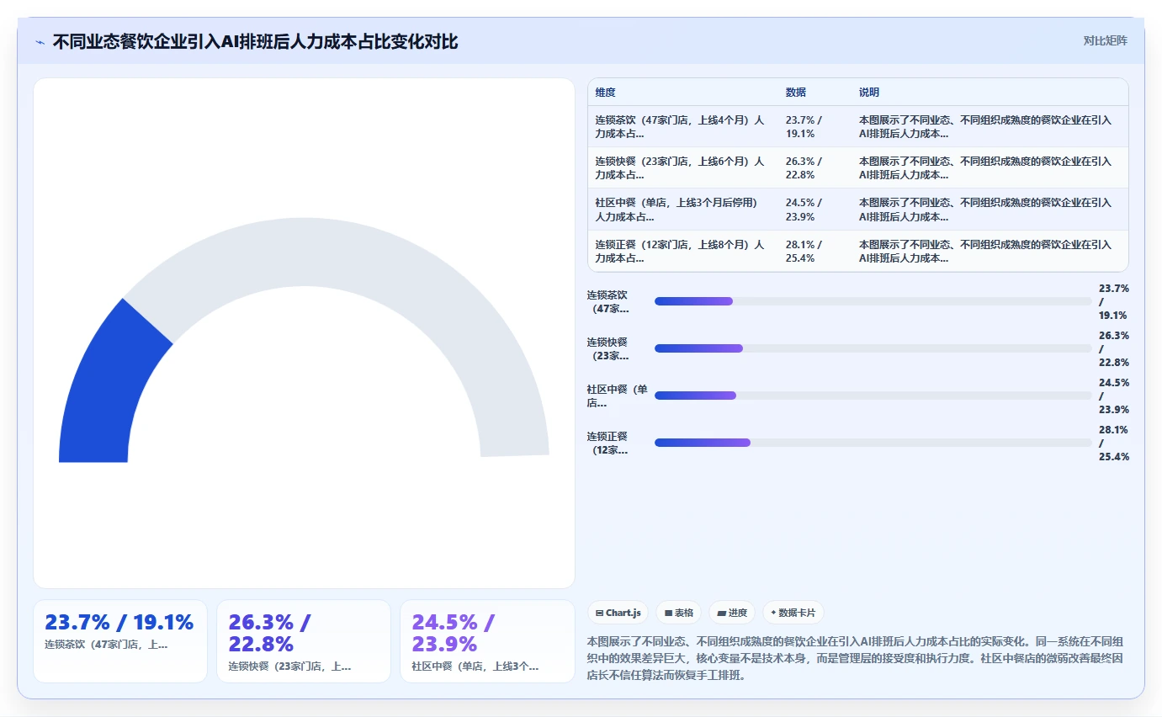Click the 连锁快餐（23家... progress label
Image resolution: width=1162 pixels, height=717 pixels.
[608, 348]
